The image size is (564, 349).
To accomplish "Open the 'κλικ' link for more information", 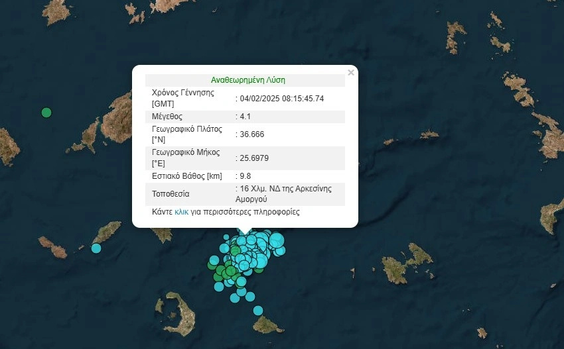I will [181, 213].
